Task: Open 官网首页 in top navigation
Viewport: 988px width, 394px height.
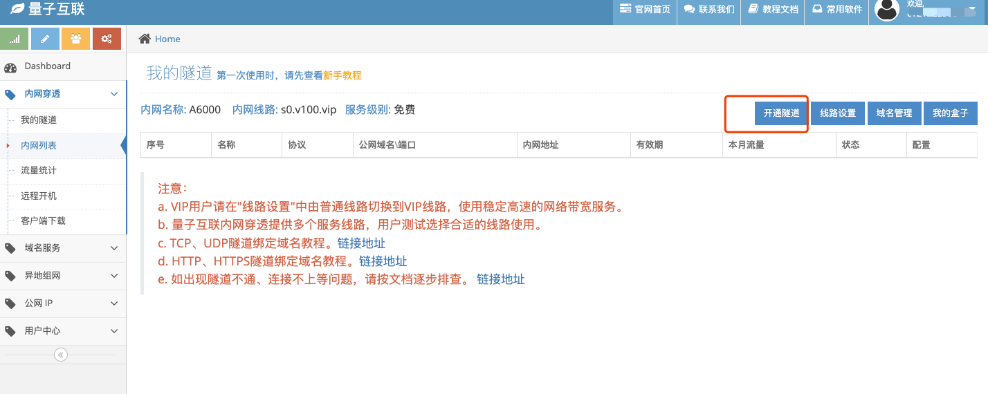Action: pyautogui.click(x=645, y=10)
